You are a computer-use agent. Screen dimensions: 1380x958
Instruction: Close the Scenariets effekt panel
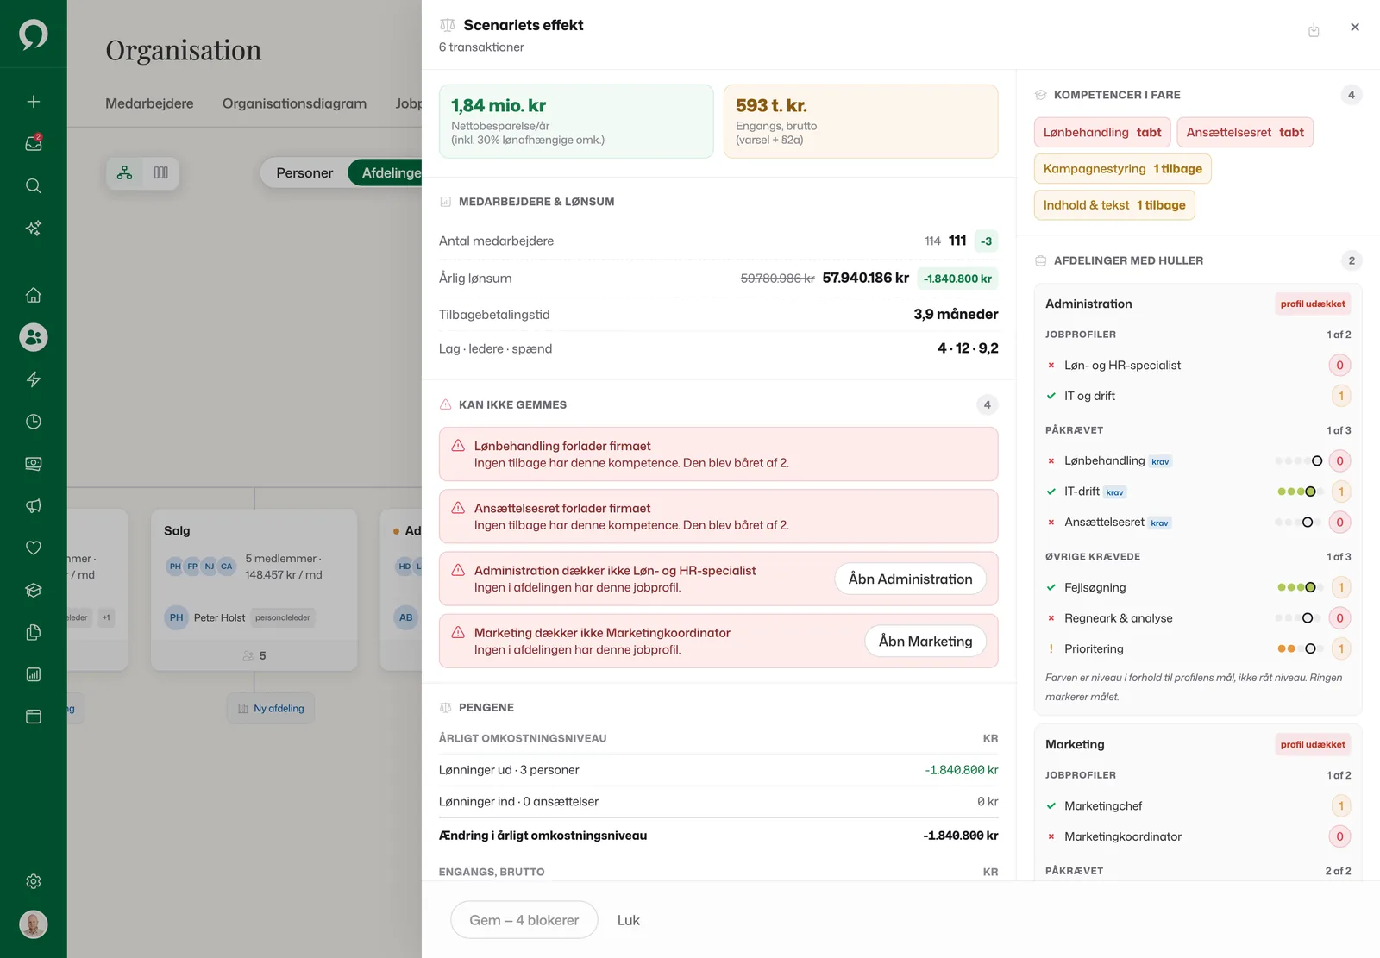coord(1355,28)
